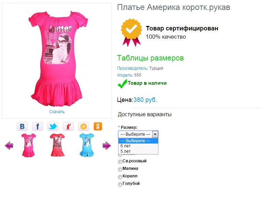The height and width of the screenshot is (203, 269).
Task: Choose 6 лет in size list
Action: 138,146
